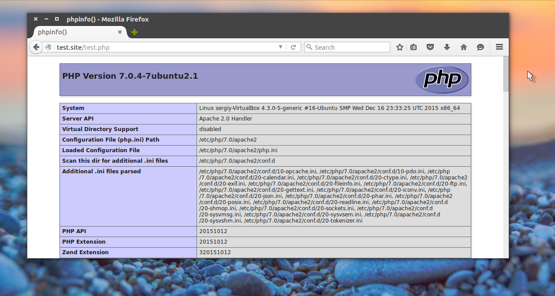Go back using the Back arrow button

point(36,47)
